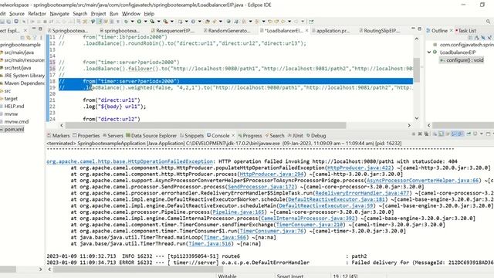Toggle Hide Fields in Outline toolbar
This screenshot has height=278, width=494.
pyautogui.click(x=483, y=38)
